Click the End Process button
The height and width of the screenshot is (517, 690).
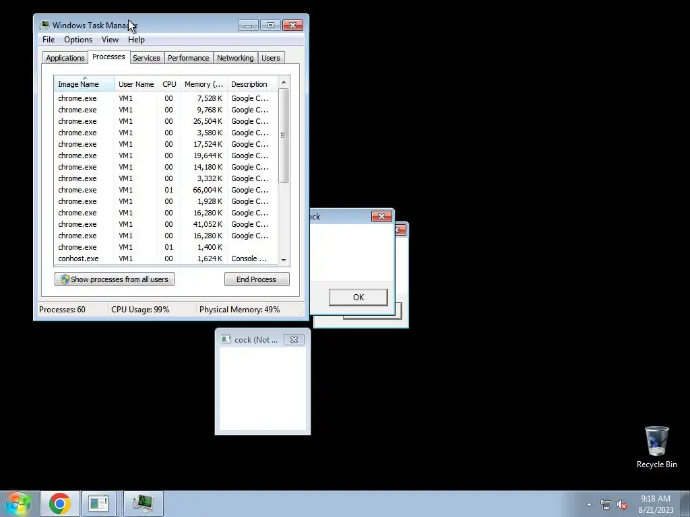click(257, 279)
